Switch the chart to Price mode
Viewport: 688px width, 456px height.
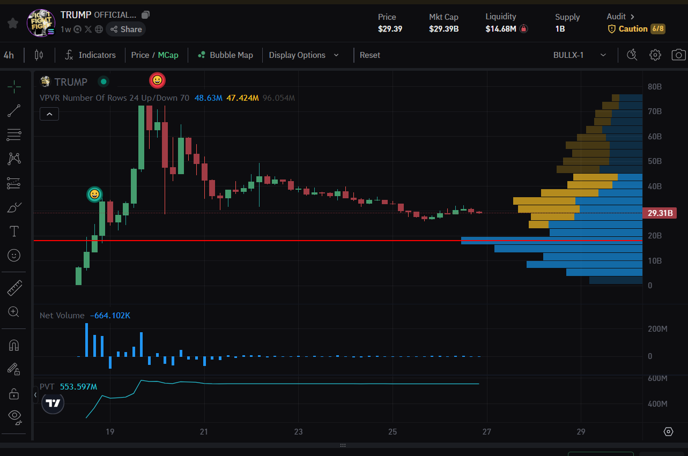(140, 55)
